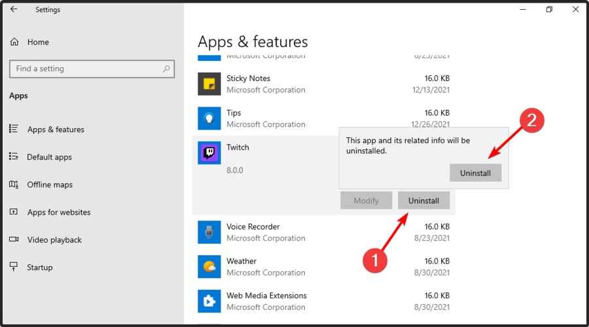Select the Default apps icon

pyautogui.click(x=14, y=156)
